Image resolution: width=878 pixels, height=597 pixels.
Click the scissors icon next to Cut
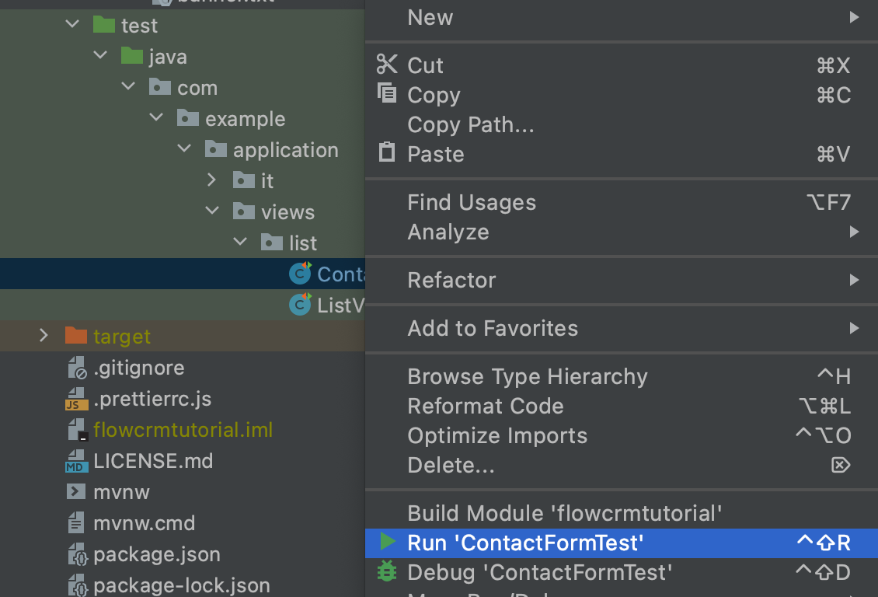[386, 65]
